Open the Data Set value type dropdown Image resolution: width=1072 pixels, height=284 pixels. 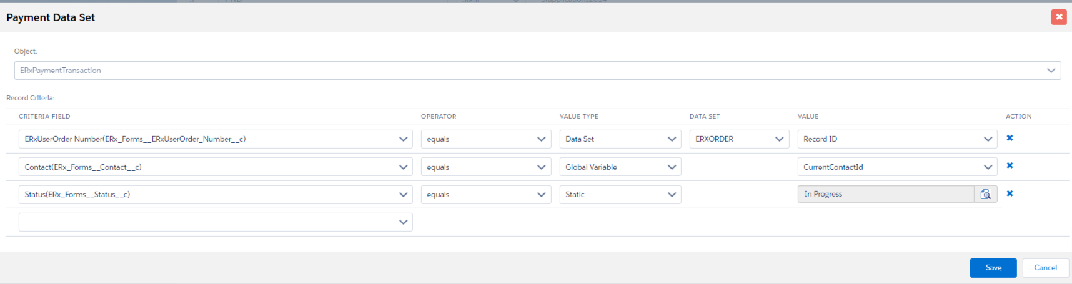(x=620, y=139)
